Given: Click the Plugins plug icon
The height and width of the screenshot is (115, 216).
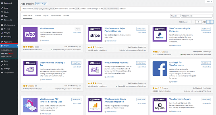Looking at the screenshot, I should [x=2, y=46].
